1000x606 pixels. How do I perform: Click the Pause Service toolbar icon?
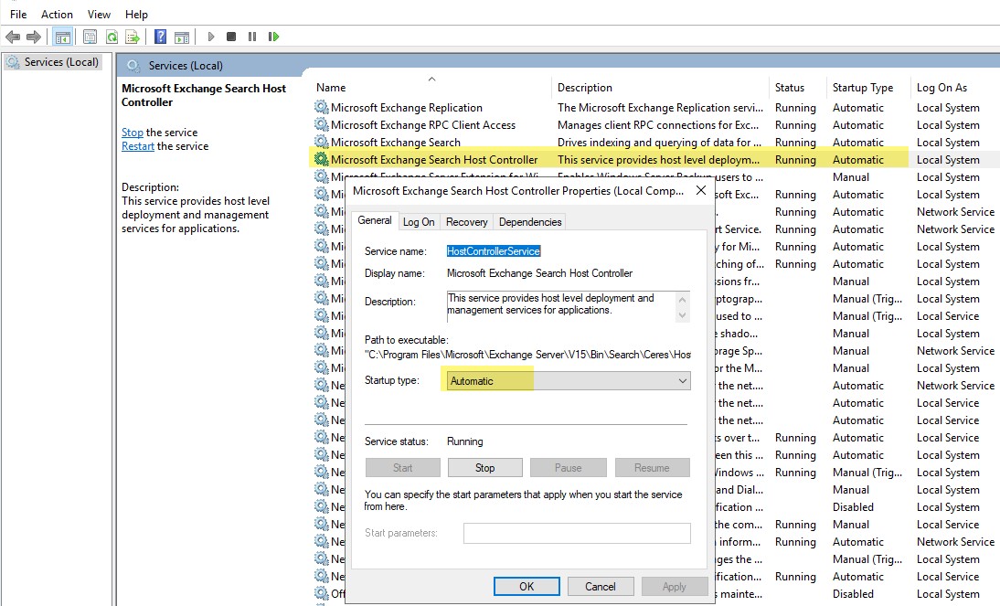coord(252,37)
